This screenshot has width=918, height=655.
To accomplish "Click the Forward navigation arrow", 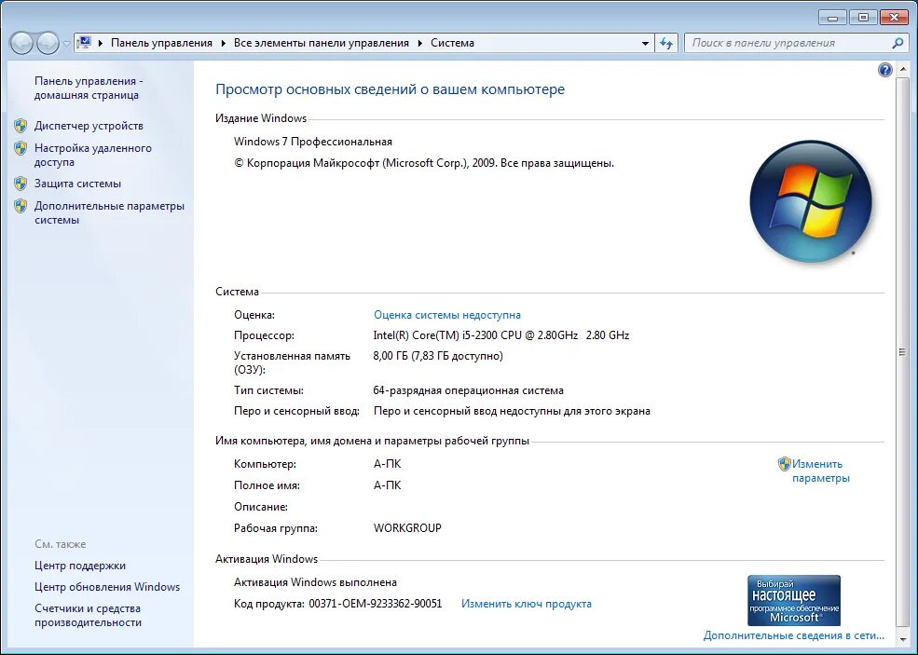I will point(48,43).
